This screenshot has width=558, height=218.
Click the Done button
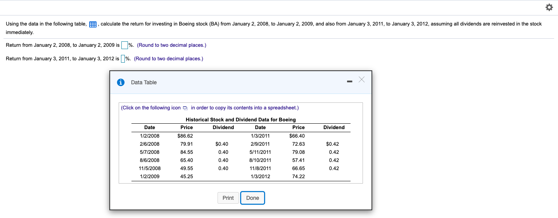point(252,198)
